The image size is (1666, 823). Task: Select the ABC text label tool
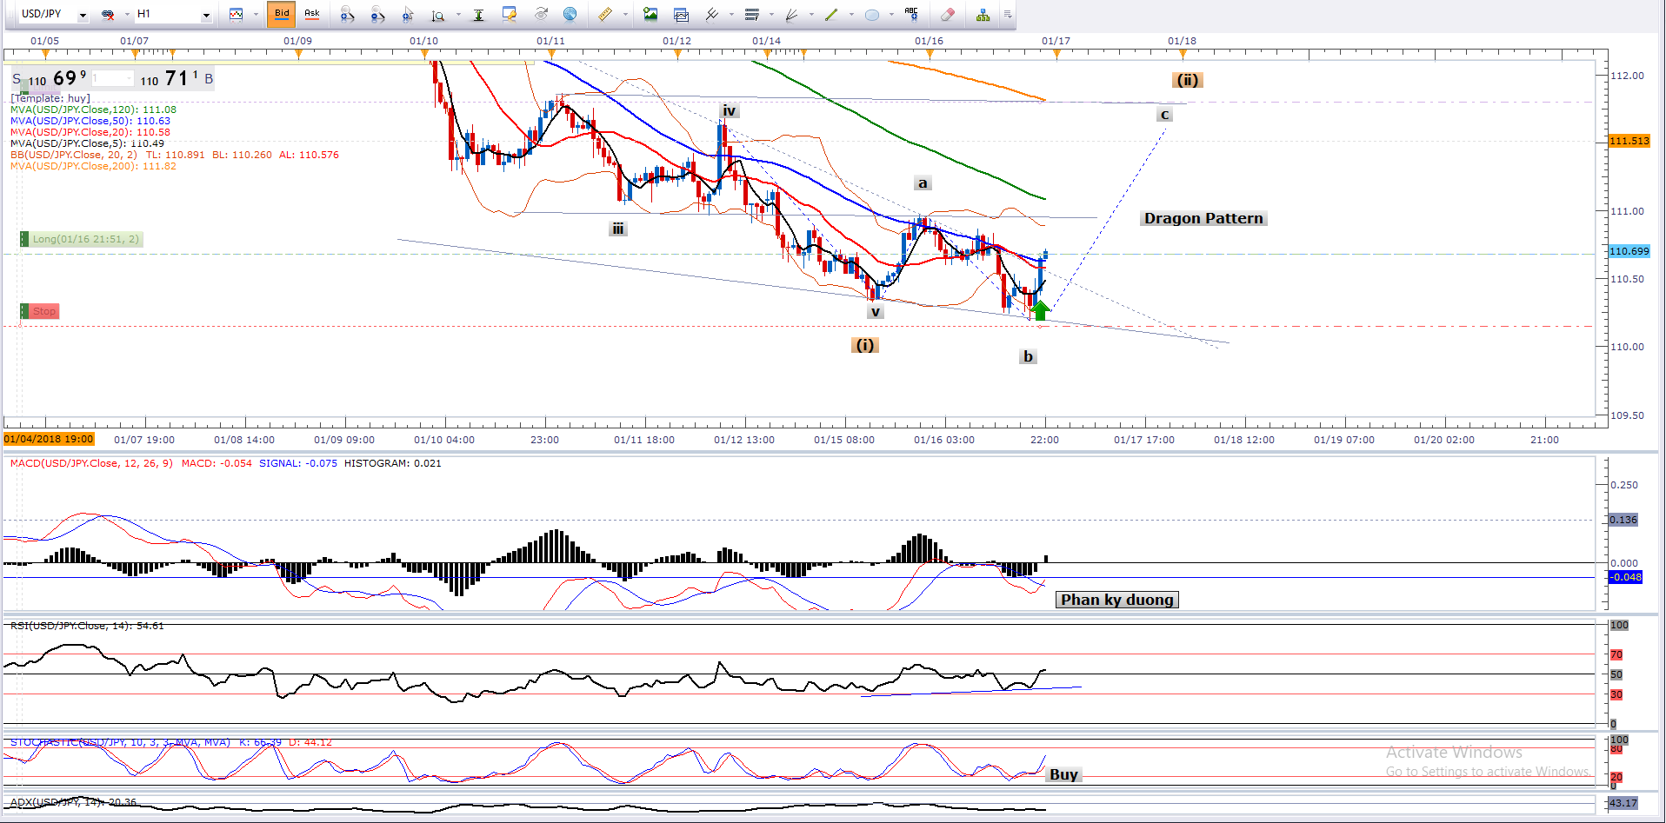pos(910,14)
